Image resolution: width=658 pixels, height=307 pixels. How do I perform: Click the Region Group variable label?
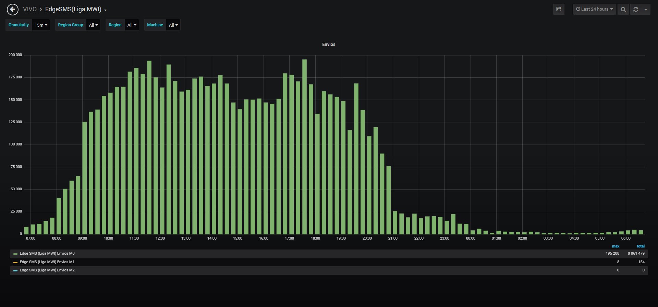click(x=71, y=25)
